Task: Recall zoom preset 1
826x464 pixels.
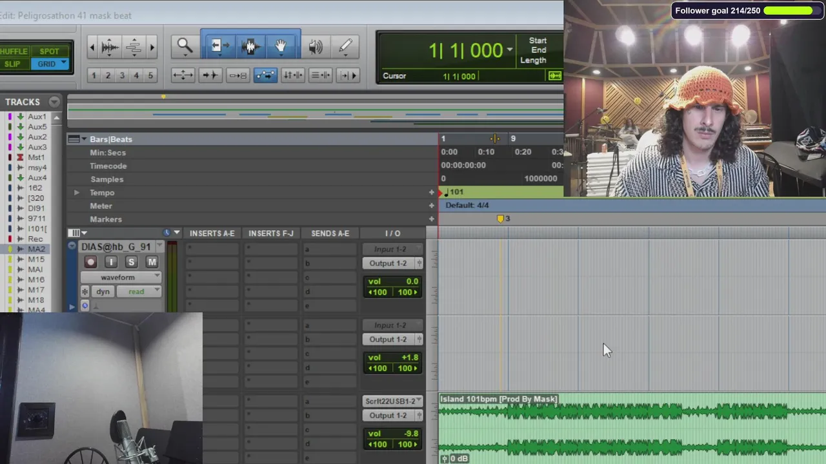Action: click(94, 75)
